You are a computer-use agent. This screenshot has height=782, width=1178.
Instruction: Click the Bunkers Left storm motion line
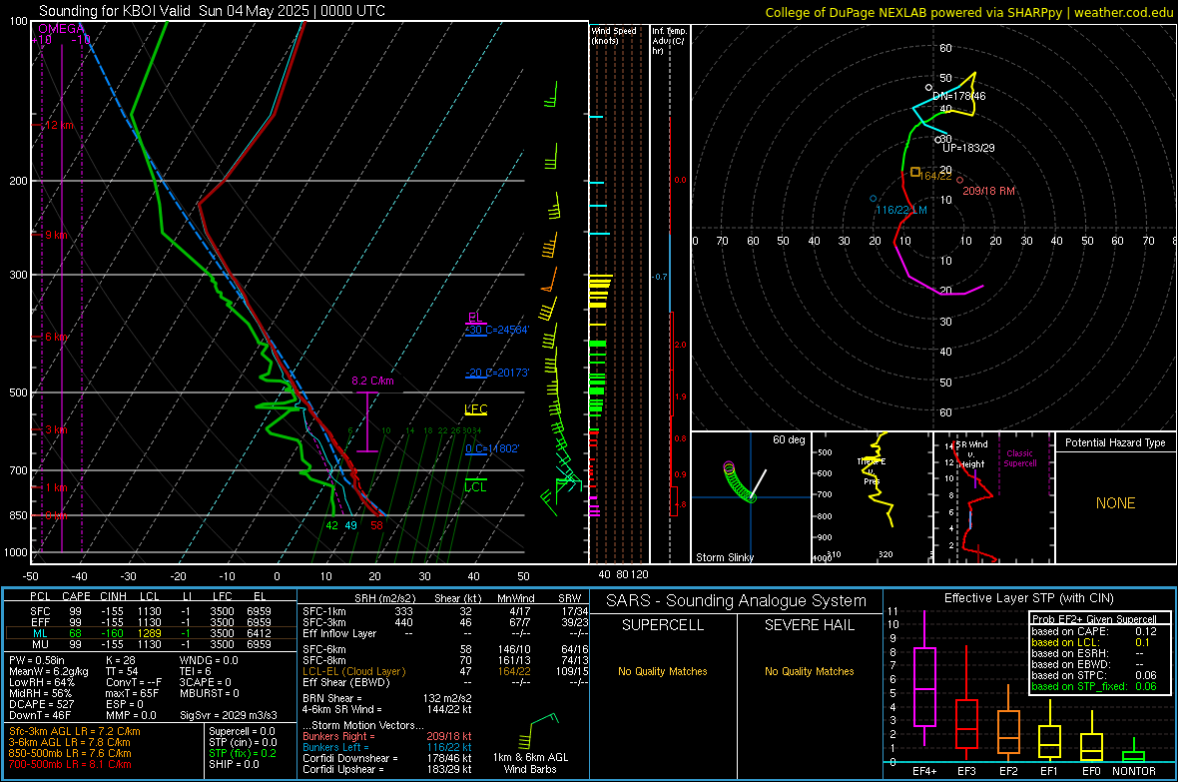click(387, 747)
